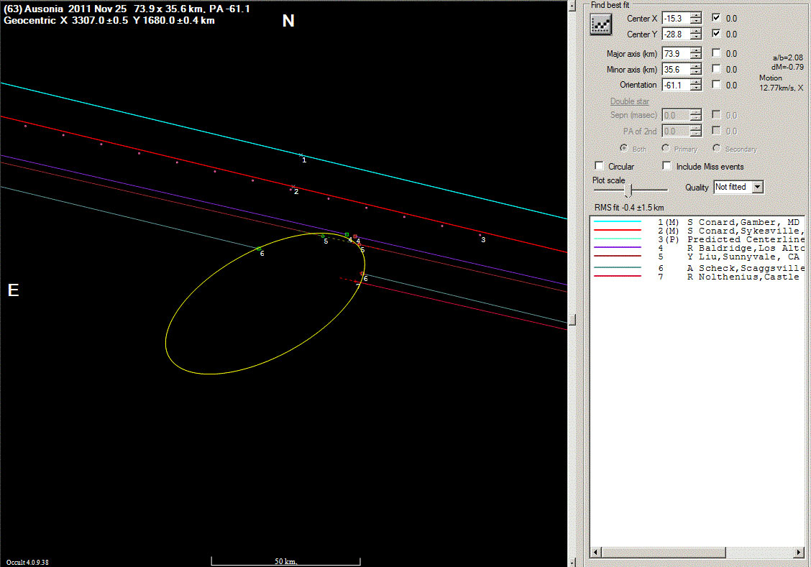
Task: Click the Motion 12.77km/s text
Action: (781, 83)
